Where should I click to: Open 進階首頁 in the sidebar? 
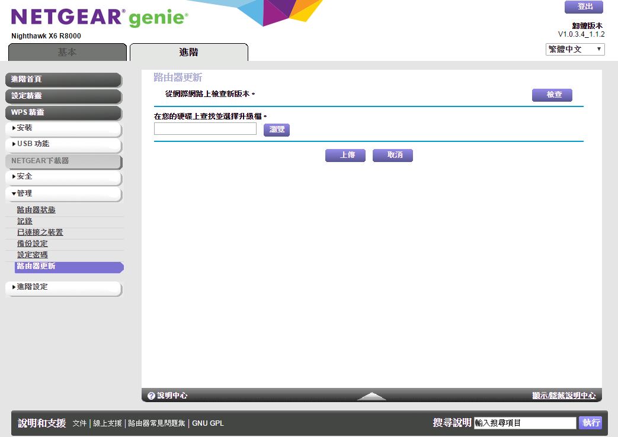[x=63, y=79]
